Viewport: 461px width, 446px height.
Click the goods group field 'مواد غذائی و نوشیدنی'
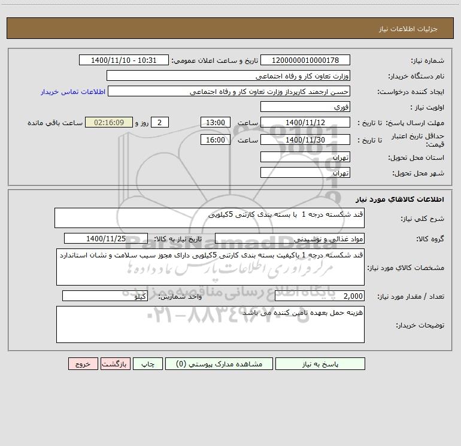pyautogui.click(x=290, y=238)
